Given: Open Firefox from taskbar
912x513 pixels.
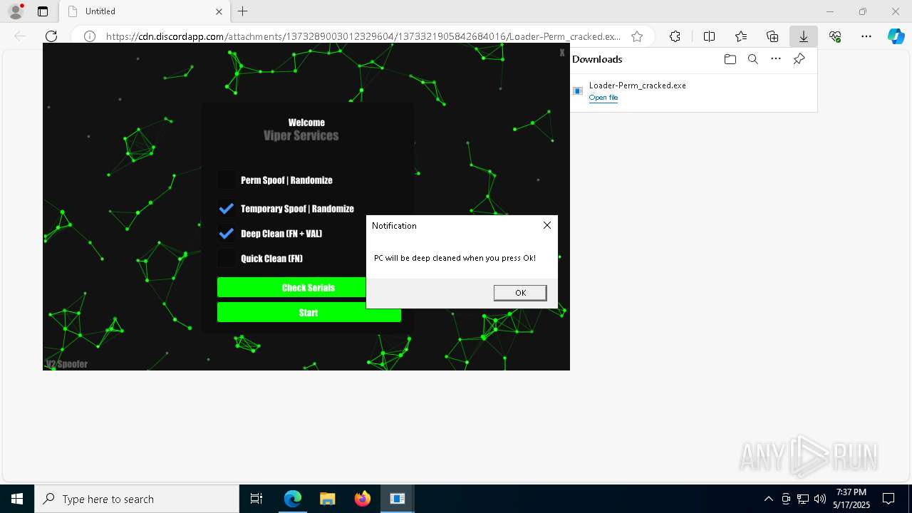Looking at the screenshot, I should click(x=362, y=499).
